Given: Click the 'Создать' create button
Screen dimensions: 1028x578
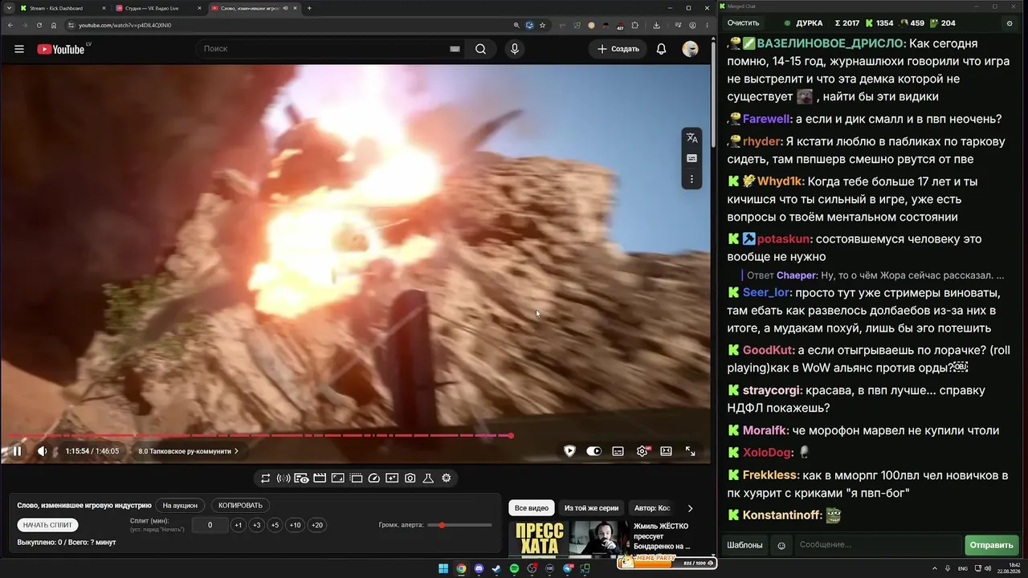Looking at the screenshot, I should [618, 49].
